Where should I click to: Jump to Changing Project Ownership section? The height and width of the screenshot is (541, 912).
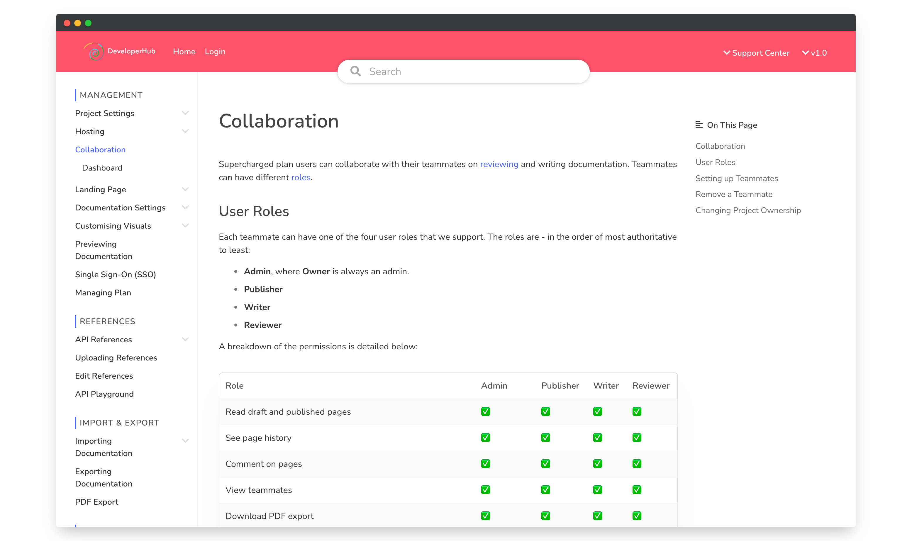(x=748, y=210)
